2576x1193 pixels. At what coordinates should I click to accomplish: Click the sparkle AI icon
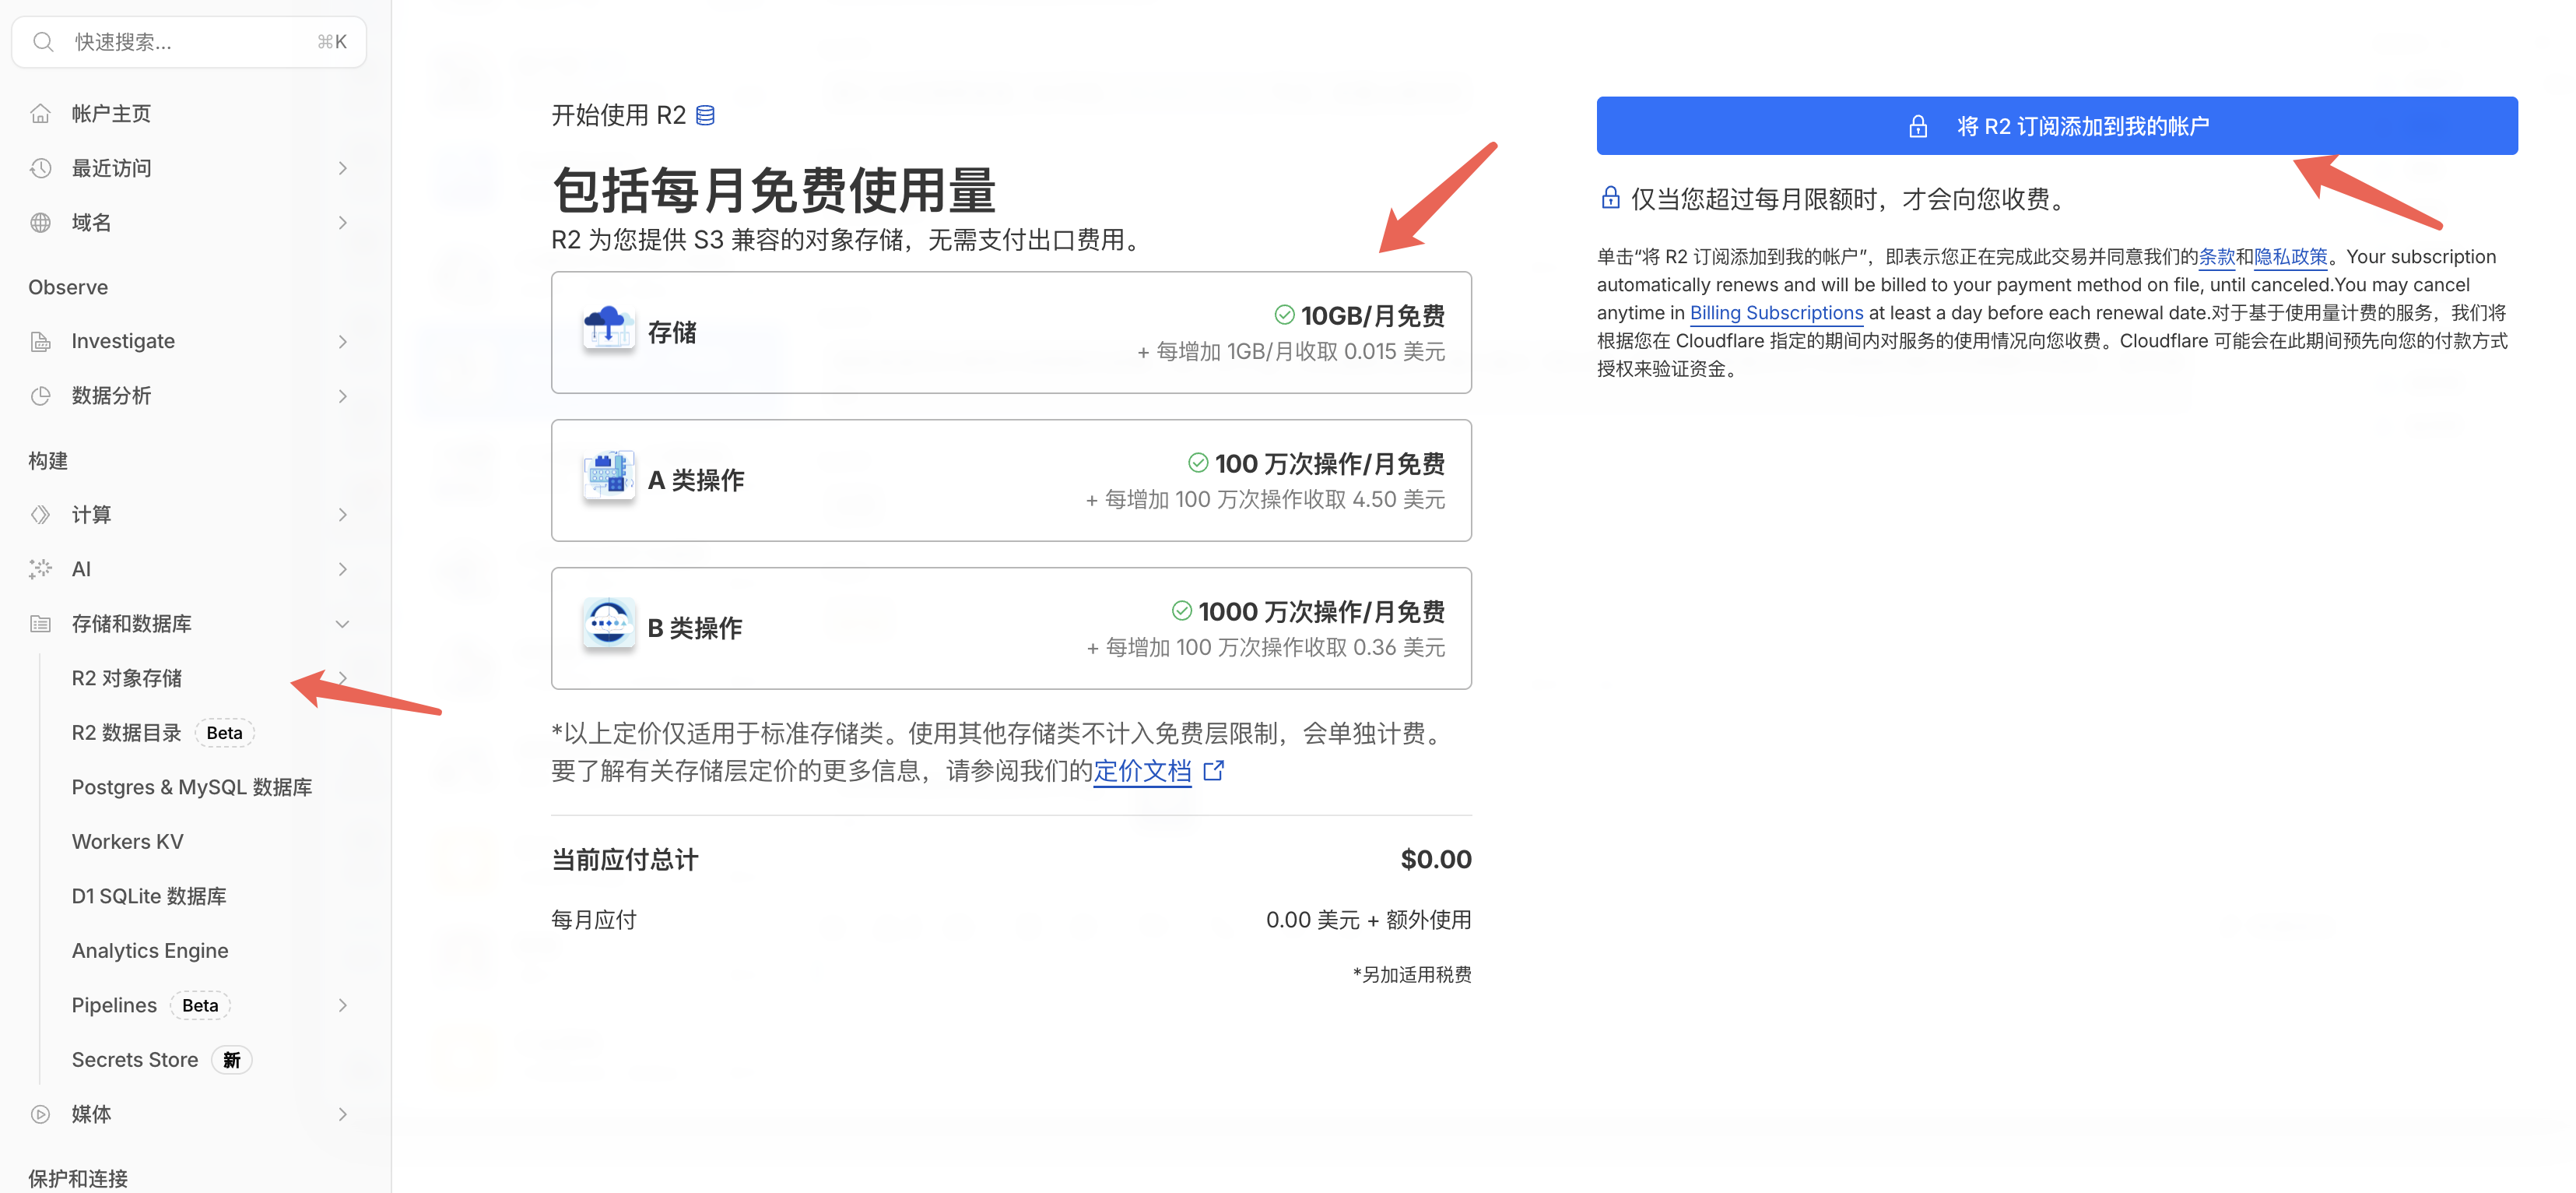click(x=40, y=568)
